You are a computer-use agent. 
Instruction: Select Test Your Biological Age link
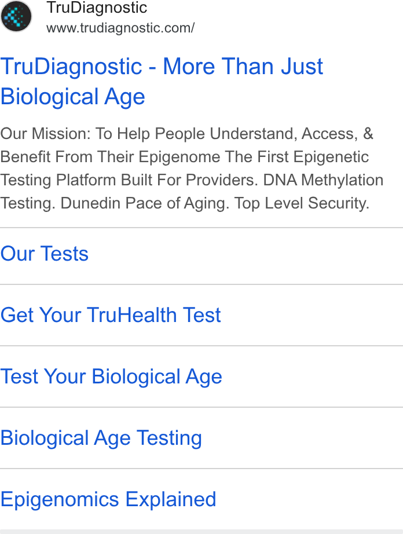[x=111, y=376]
